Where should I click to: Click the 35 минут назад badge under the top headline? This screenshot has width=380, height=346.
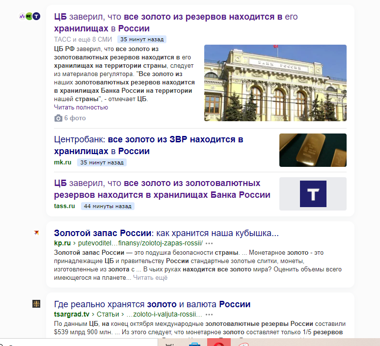click(x=142, y=39)
